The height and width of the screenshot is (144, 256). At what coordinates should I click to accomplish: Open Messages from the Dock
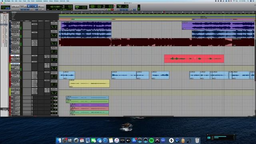click(x=99, y=140)
